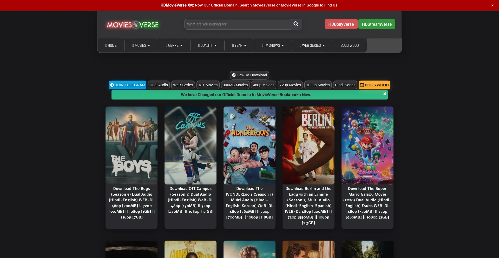
Task: Open the HDStreamVerse button
Action: (x=377, y=24)
